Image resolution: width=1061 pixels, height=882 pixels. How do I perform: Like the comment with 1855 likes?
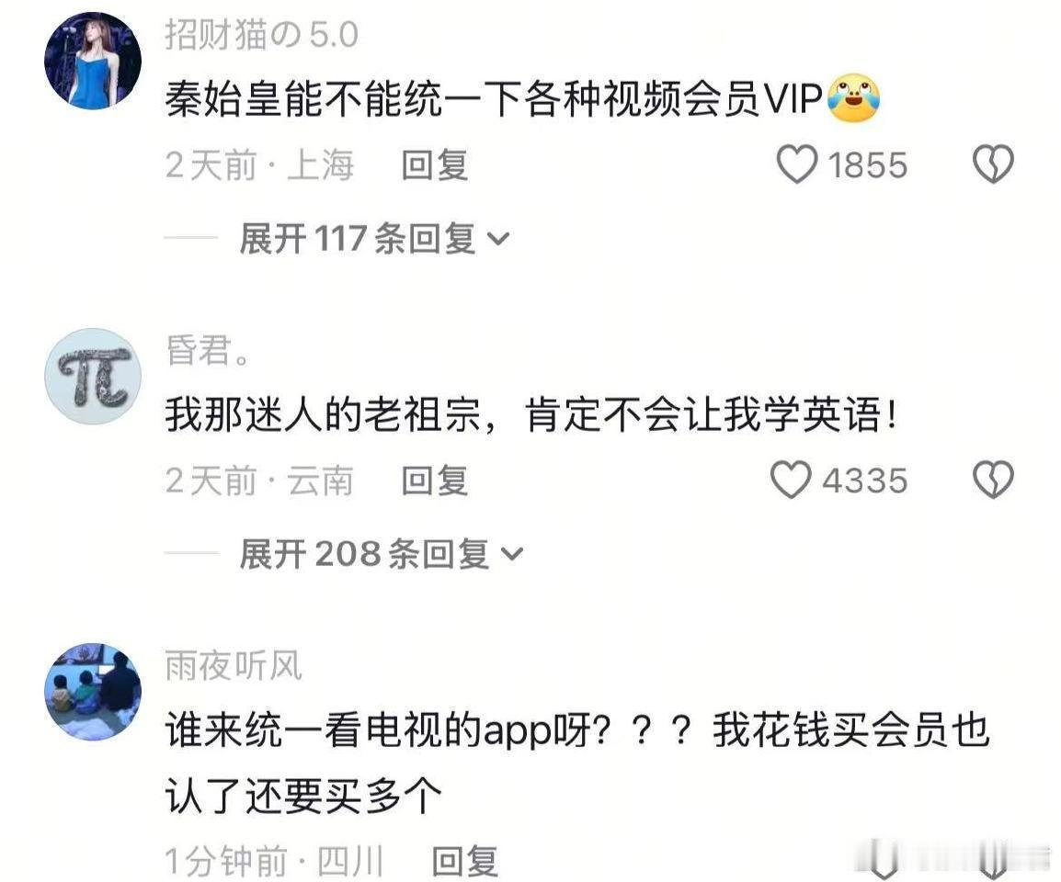tap(797, 164)
